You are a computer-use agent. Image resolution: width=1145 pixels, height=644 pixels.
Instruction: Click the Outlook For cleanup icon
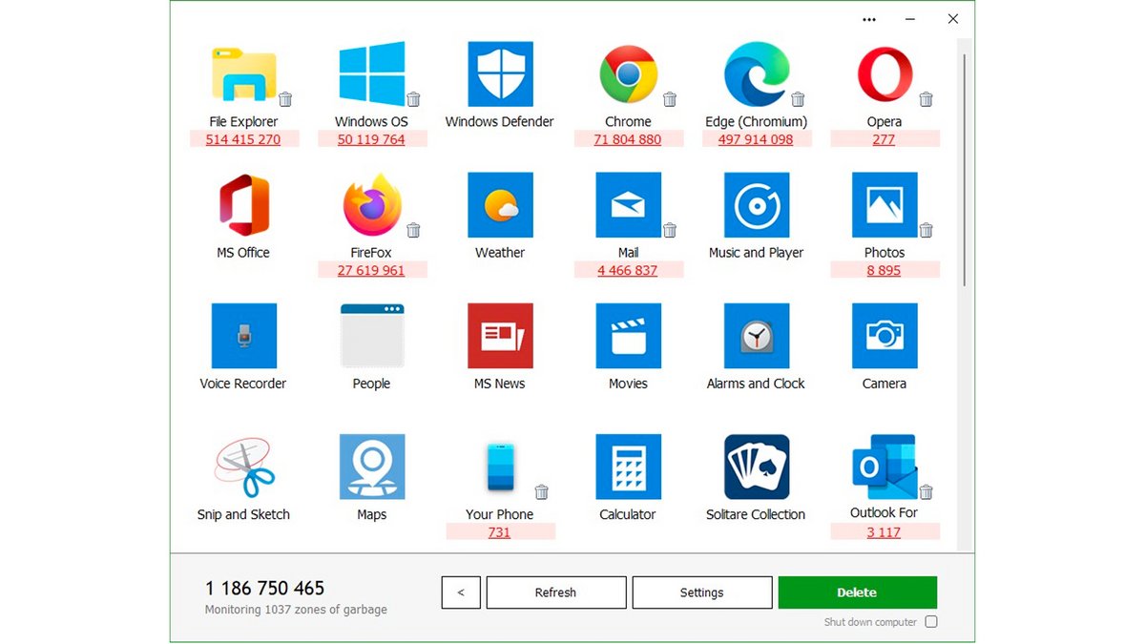pos(884,467)
